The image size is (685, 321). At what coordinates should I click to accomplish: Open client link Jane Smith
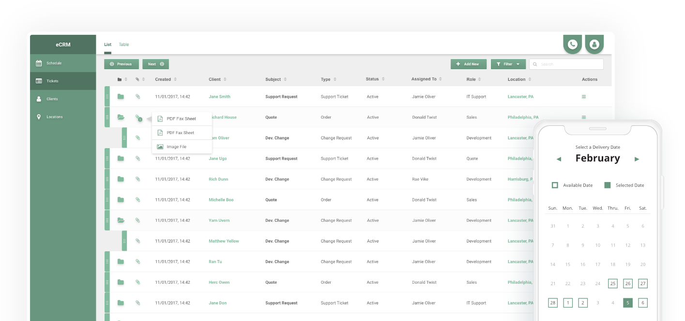coord(219,97)
